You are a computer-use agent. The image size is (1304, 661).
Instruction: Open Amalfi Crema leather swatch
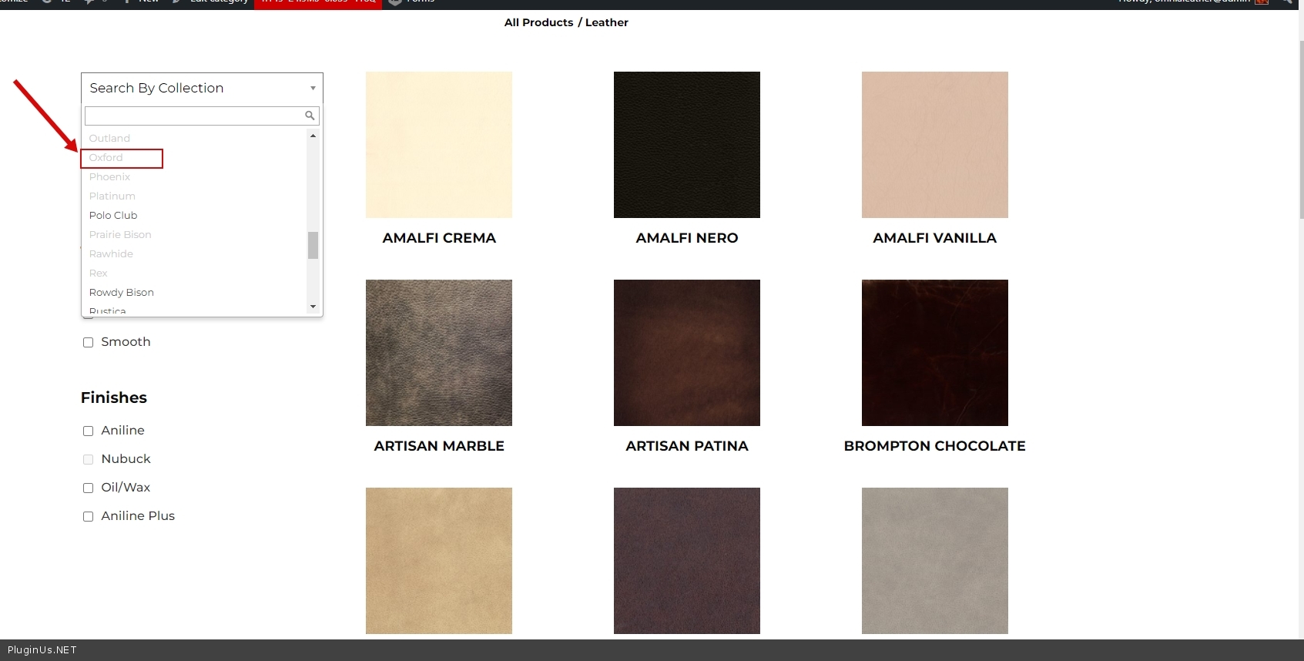pyautogui.click(x=438, y=145)
